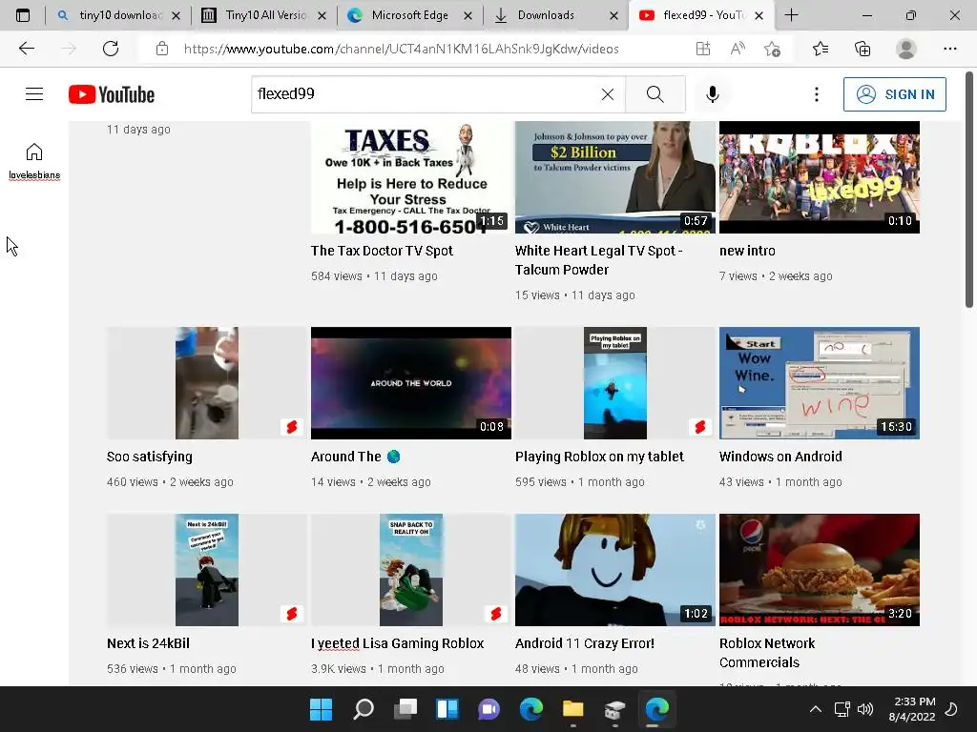Open File Explorer from taskbar
Screen dimensions: 977x732
point(572,709)
